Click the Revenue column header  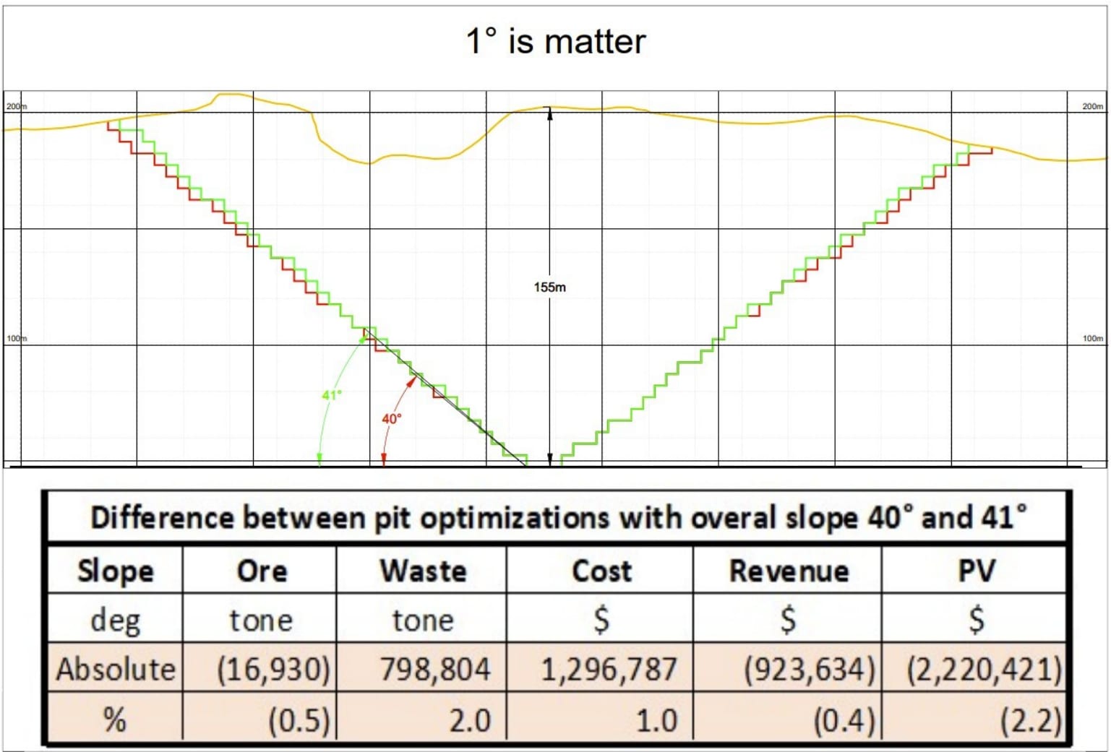(x=788, y=571)
